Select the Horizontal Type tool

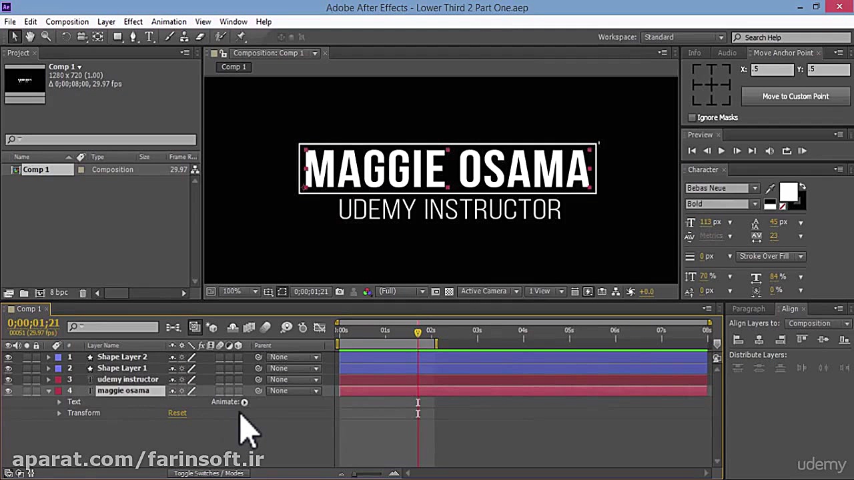(149, 37)
